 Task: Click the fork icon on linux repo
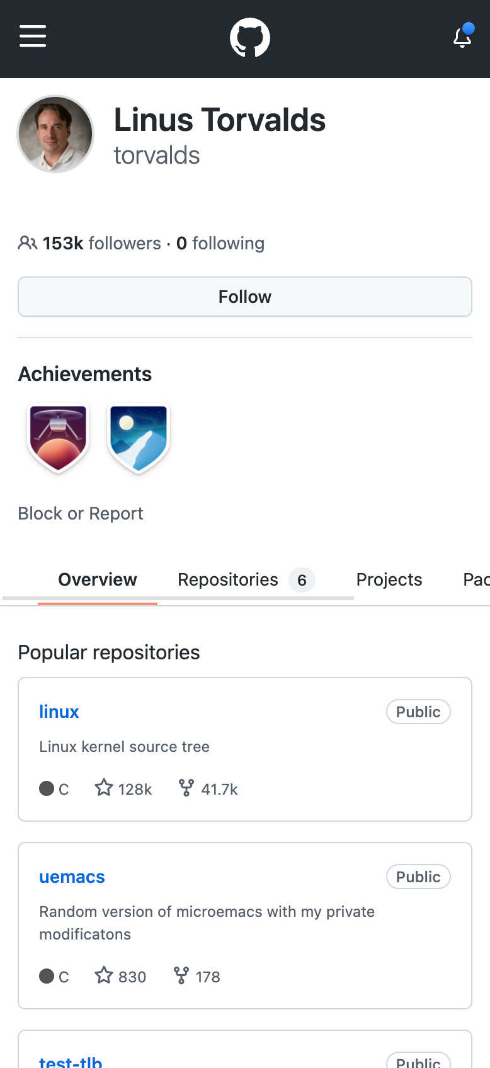(x=186, y=788)
